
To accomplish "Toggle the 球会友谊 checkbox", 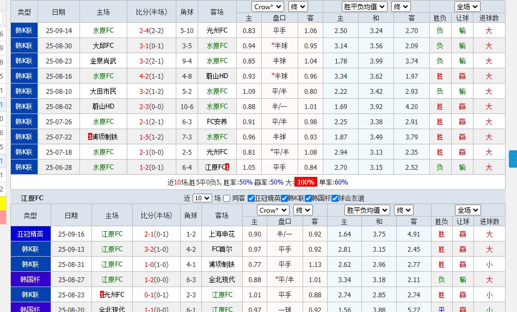I will 335,199.
